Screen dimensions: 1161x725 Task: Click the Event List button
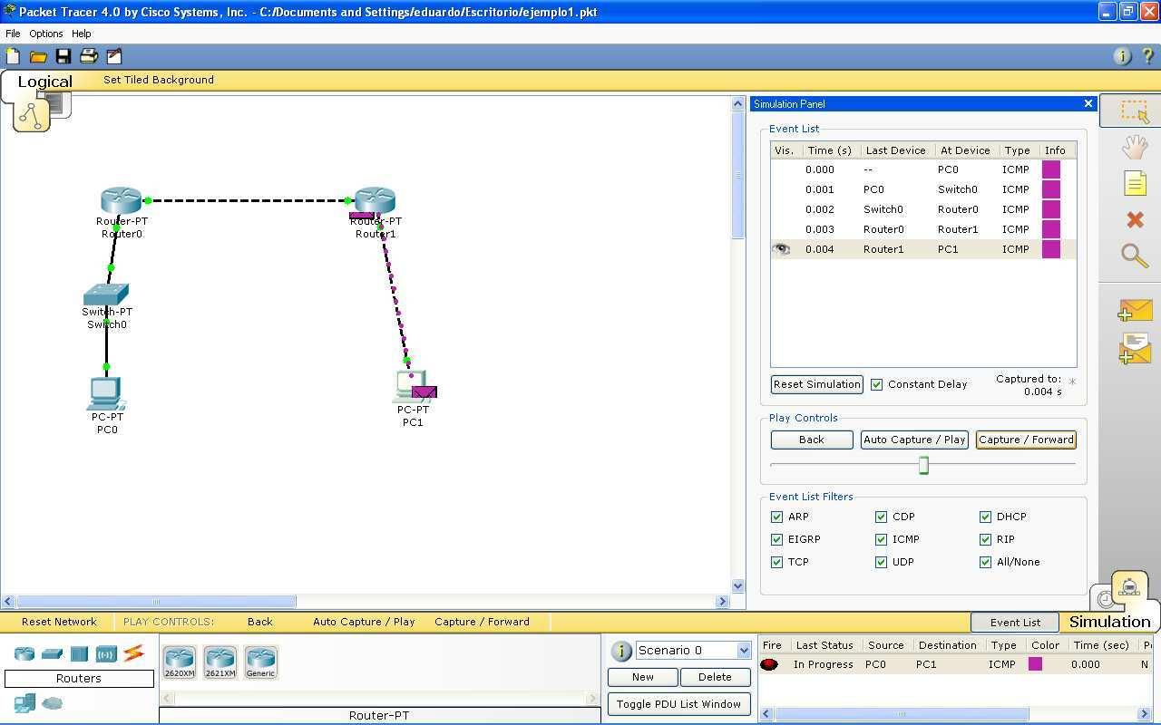tap(1015, 623)
